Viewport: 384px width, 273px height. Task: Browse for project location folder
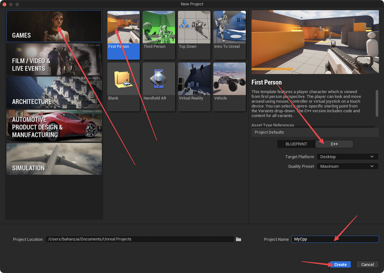tap(238, 239)
